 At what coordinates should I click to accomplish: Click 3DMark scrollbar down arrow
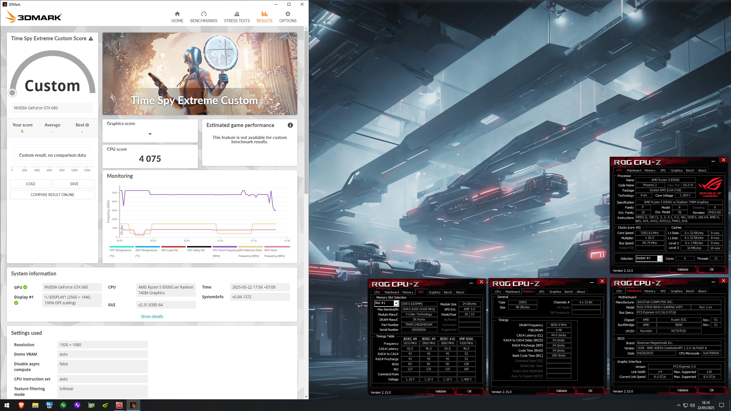[x=306, y=396]
